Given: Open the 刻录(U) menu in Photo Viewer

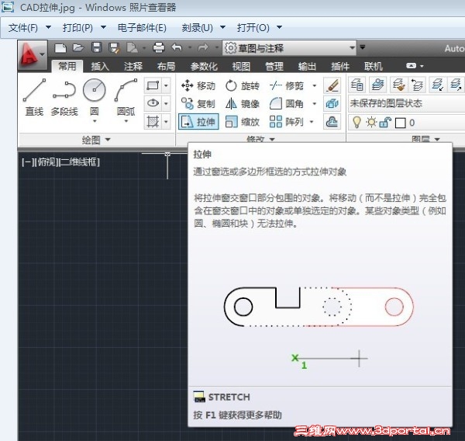Looking at the screenshot, I should click(203, 28).
